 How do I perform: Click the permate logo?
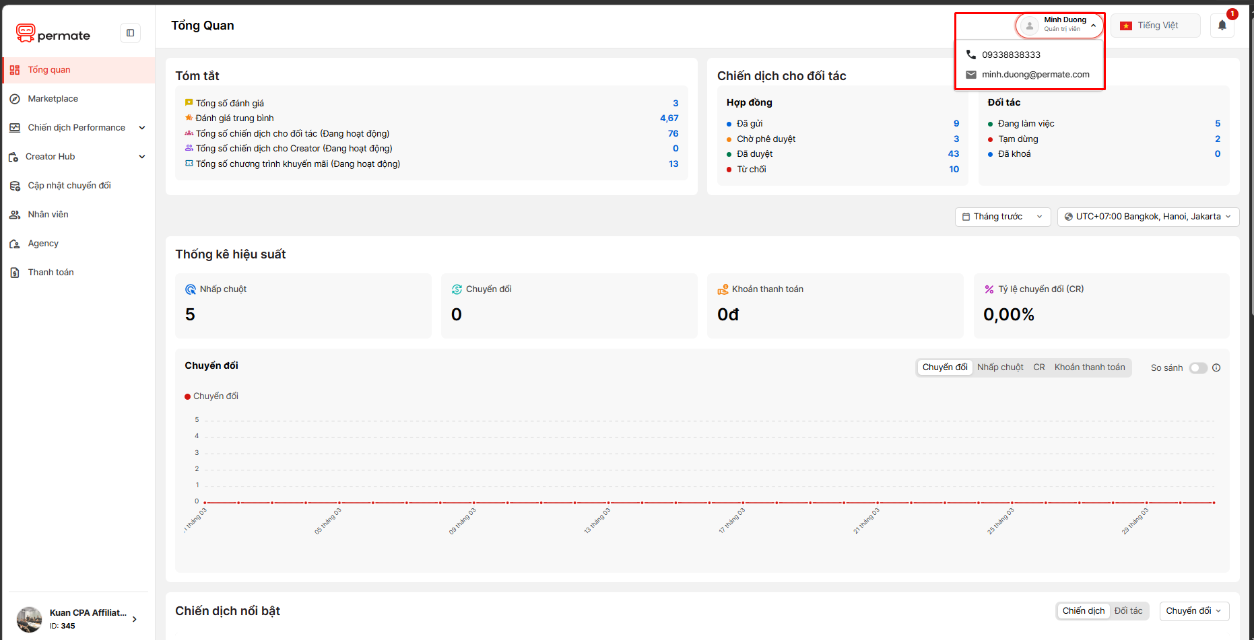point(53,34)
